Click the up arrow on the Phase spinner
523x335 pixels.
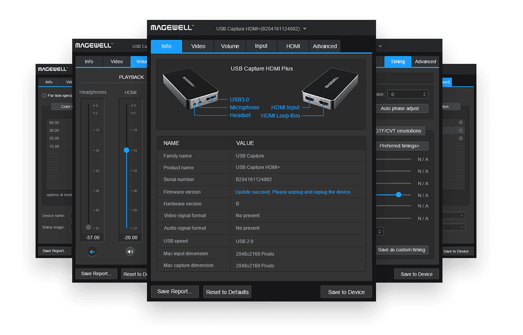(x=424, y=92)
